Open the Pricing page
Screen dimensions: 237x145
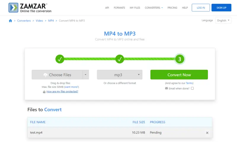point(172,8)
